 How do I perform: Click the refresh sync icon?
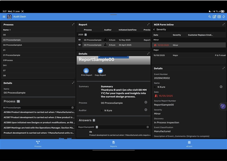[224, 17]
